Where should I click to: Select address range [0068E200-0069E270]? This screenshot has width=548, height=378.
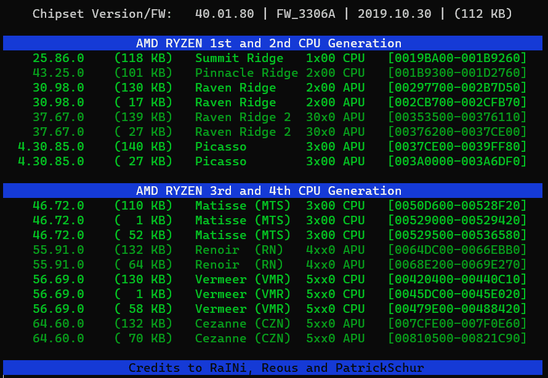[457, 264]
